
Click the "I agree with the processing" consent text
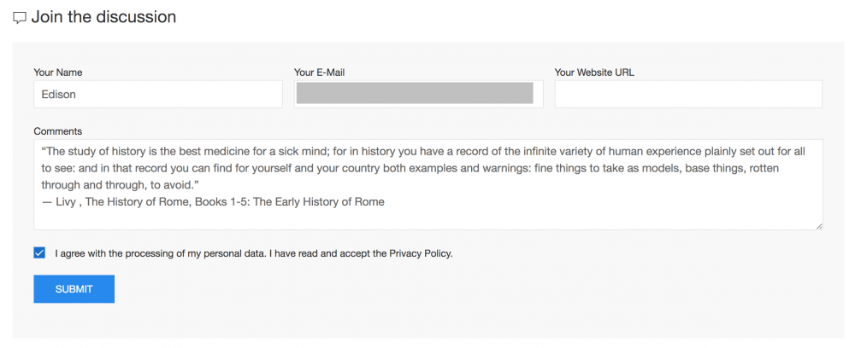(171, 253)
